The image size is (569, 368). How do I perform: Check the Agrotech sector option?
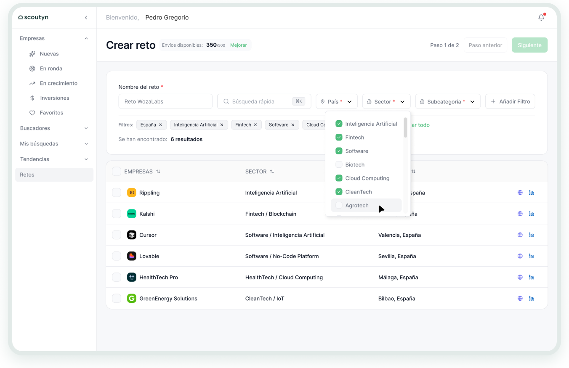(339, 205)
